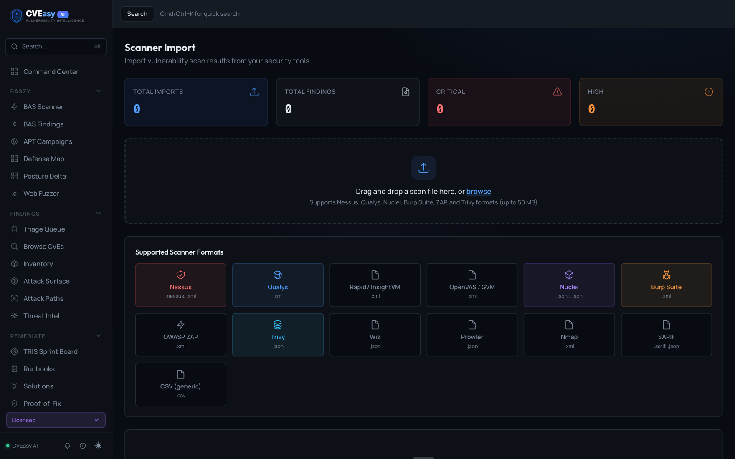Screen dimensions: 735x459
Task: Select the Nuclei scanner format card
Action: 569,285
